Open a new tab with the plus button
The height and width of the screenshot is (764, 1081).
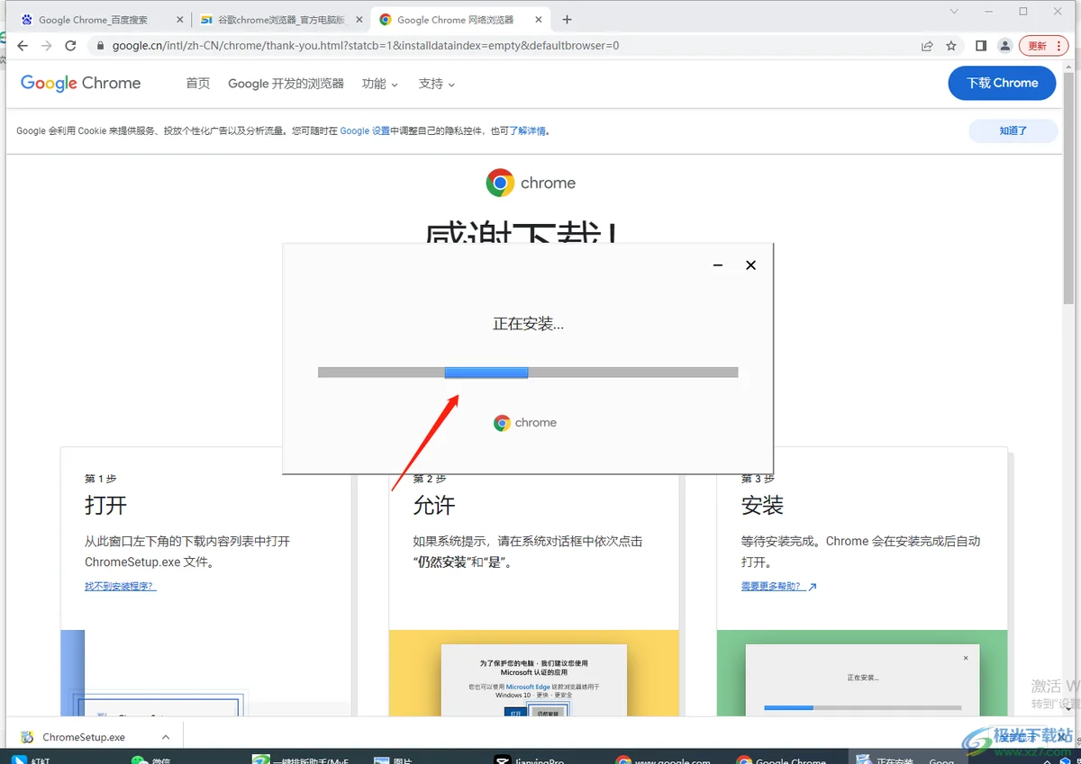(567, 20)
